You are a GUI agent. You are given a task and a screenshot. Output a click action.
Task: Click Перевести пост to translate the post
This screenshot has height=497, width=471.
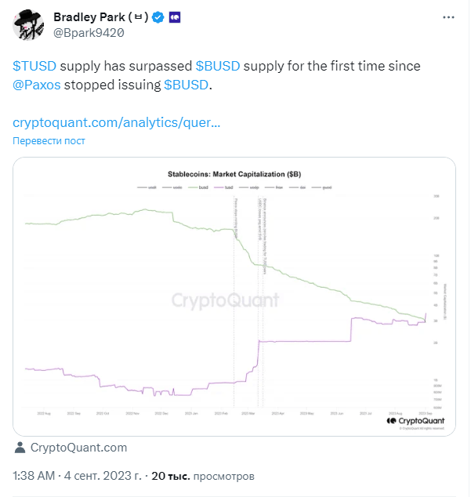(x=49, y=141)
